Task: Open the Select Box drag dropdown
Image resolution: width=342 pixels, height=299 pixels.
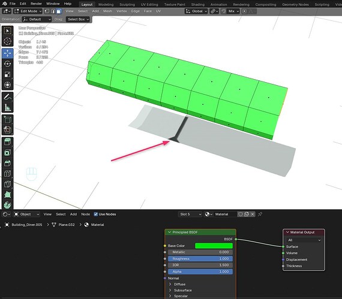Action: pyautogui.click(x=78, y=19)
